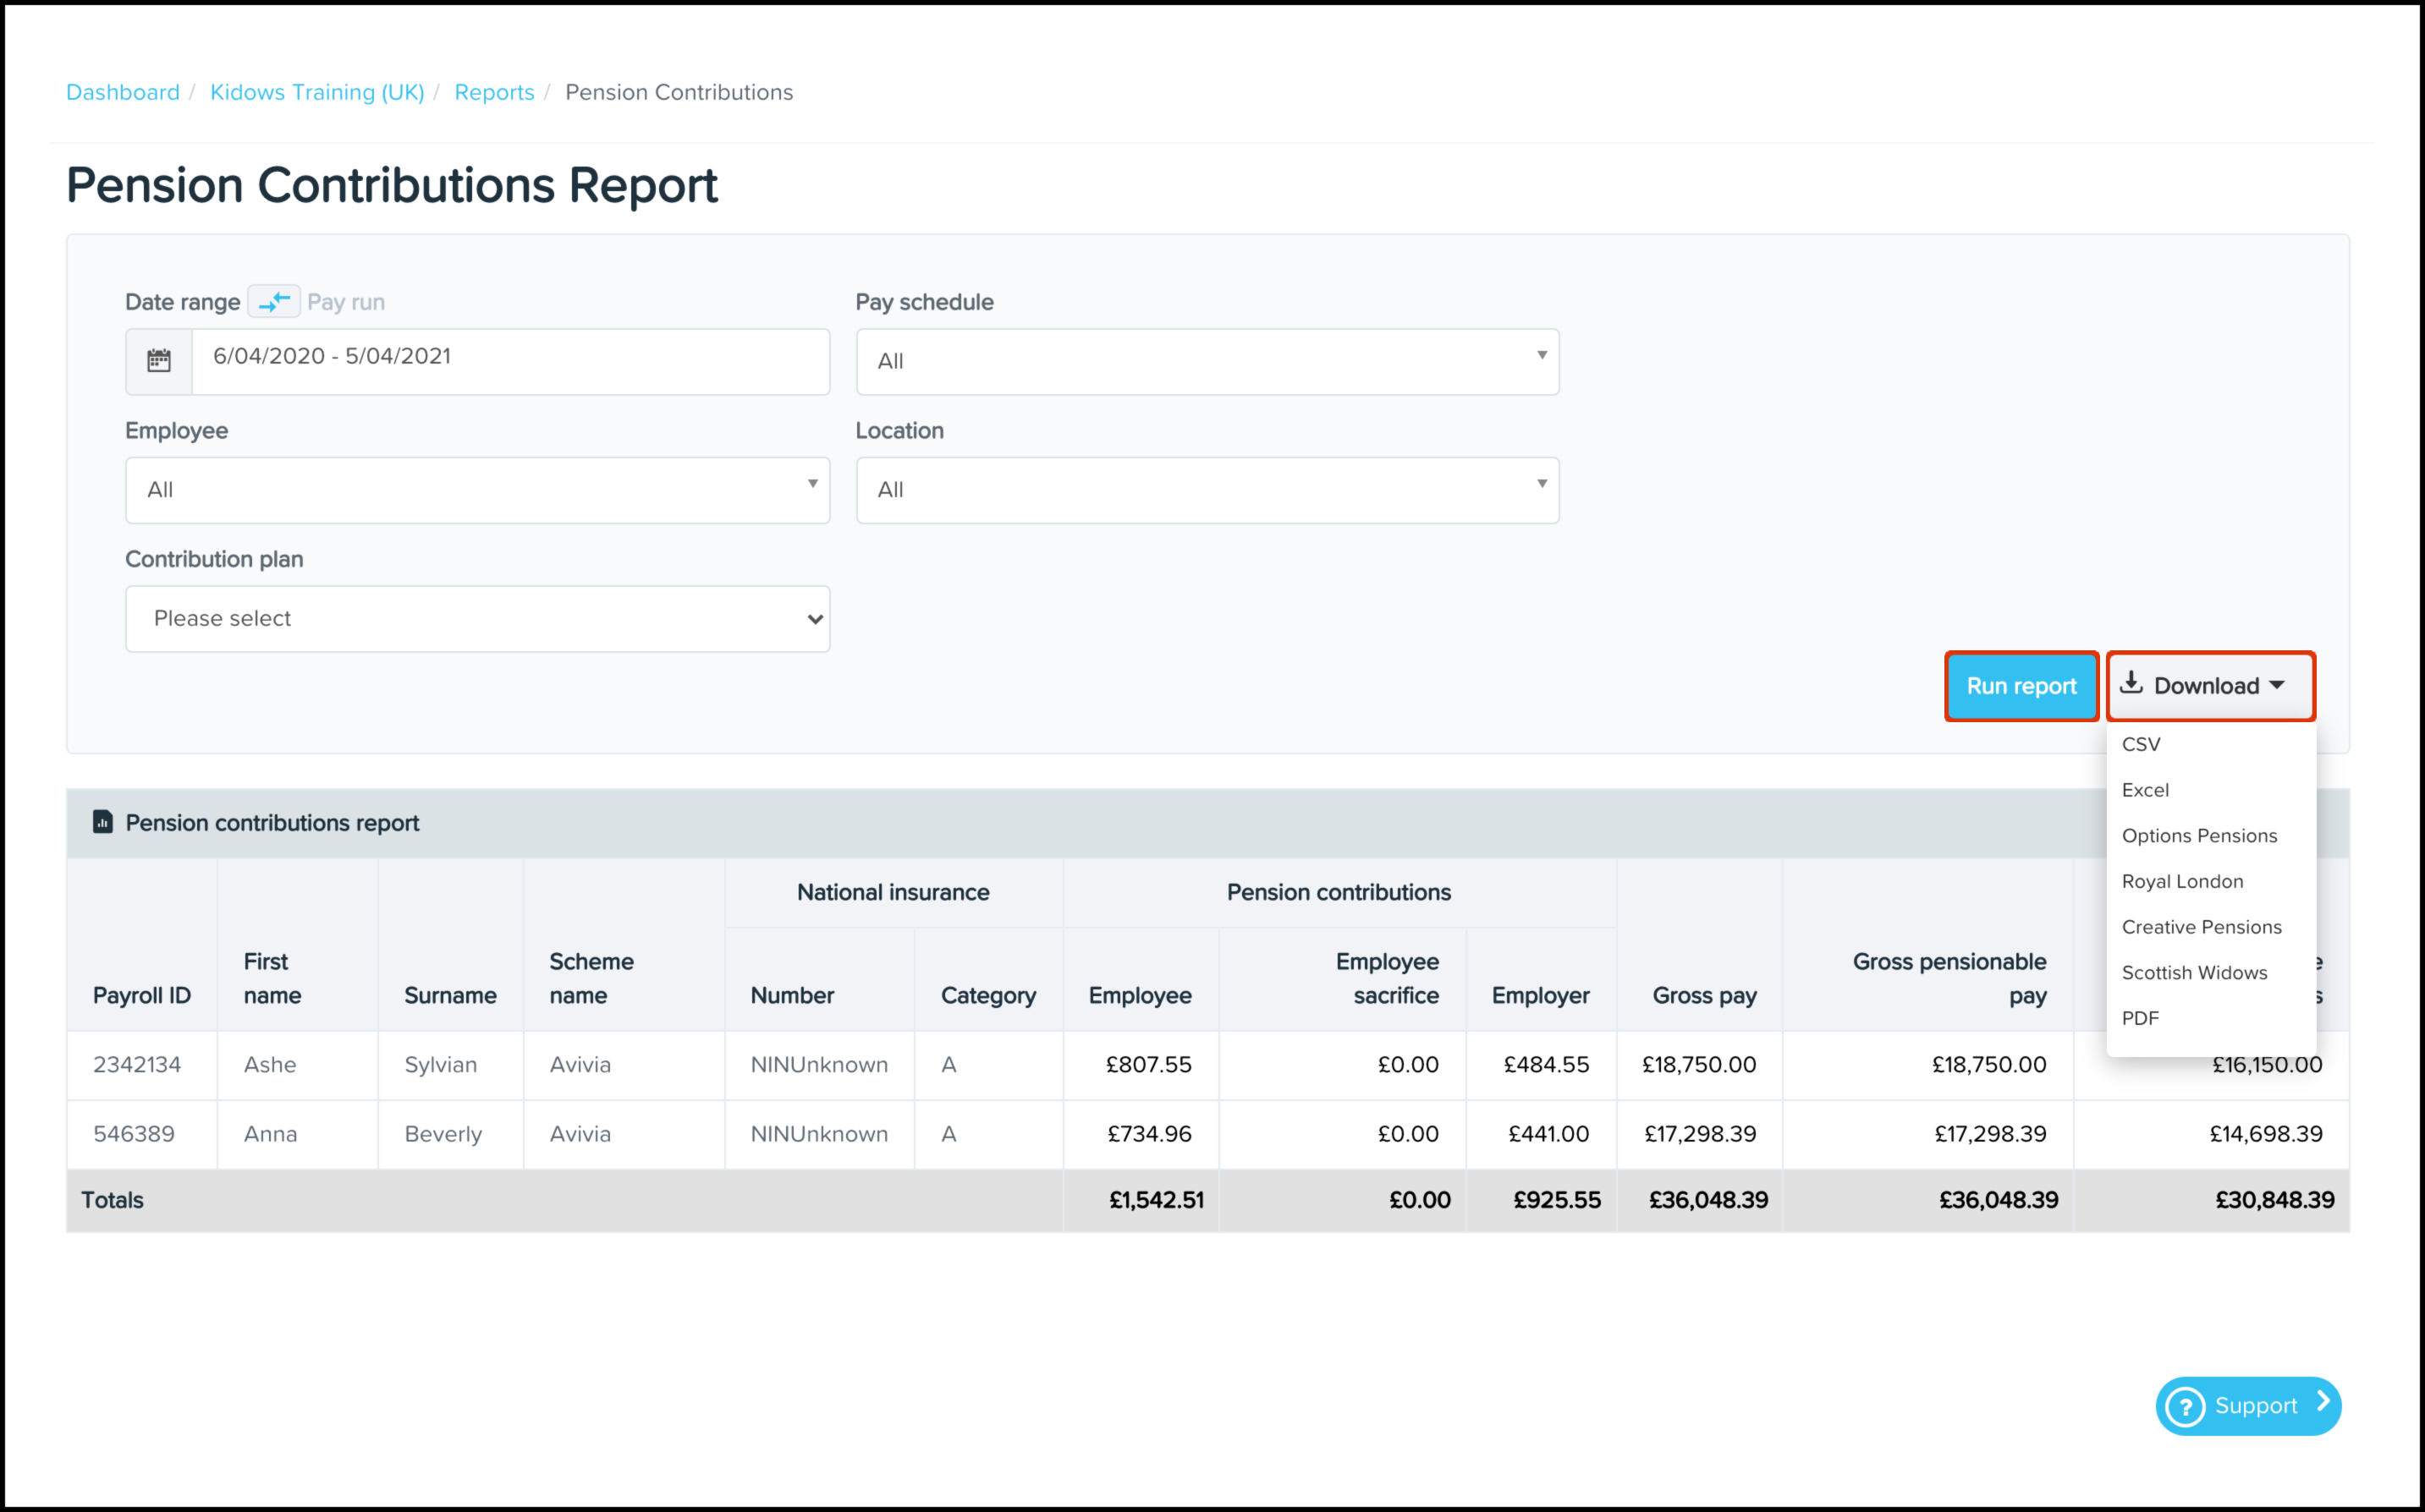Click the report icon in table header
This screenshot has height=1512, width=2425.
[102, 822]
